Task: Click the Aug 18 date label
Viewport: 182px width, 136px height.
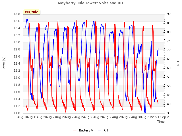Action: click(x=22, y=117)
